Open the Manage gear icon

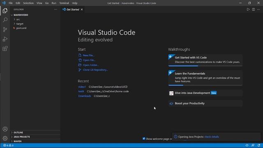tap(5, 138)
